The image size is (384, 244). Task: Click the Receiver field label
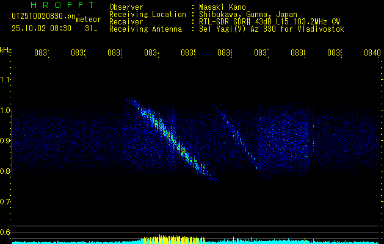(126, 22)
